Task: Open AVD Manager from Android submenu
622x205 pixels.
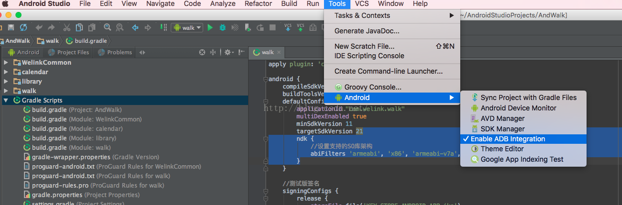Action: click(523, 118)
